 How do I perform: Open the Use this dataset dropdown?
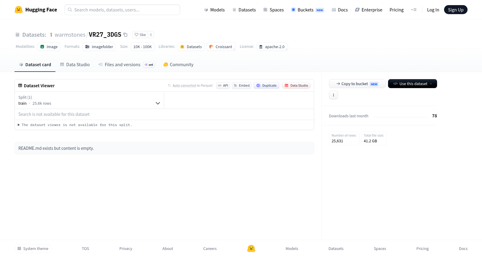412,84
